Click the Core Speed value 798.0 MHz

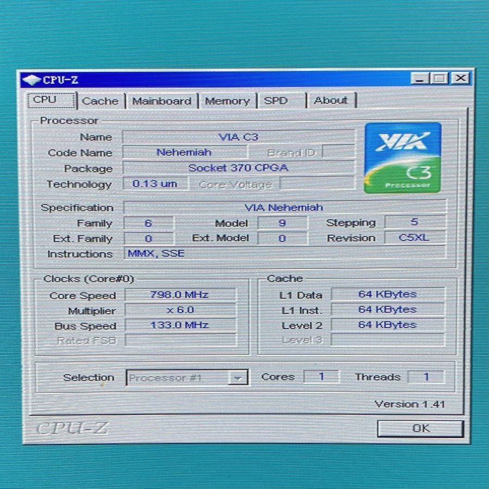(x=179, y=294)
